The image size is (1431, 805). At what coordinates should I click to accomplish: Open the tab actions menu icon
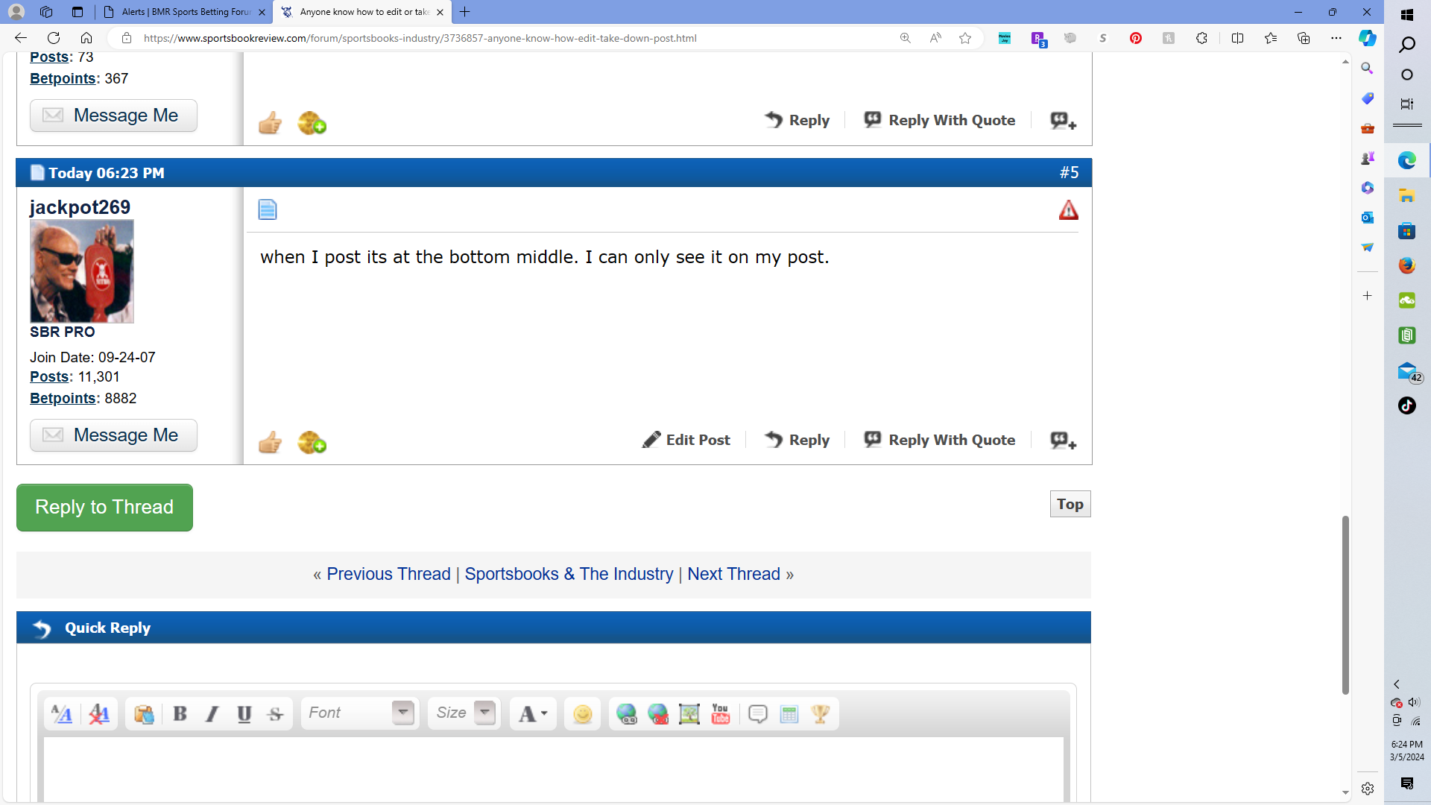click(78, 12)
